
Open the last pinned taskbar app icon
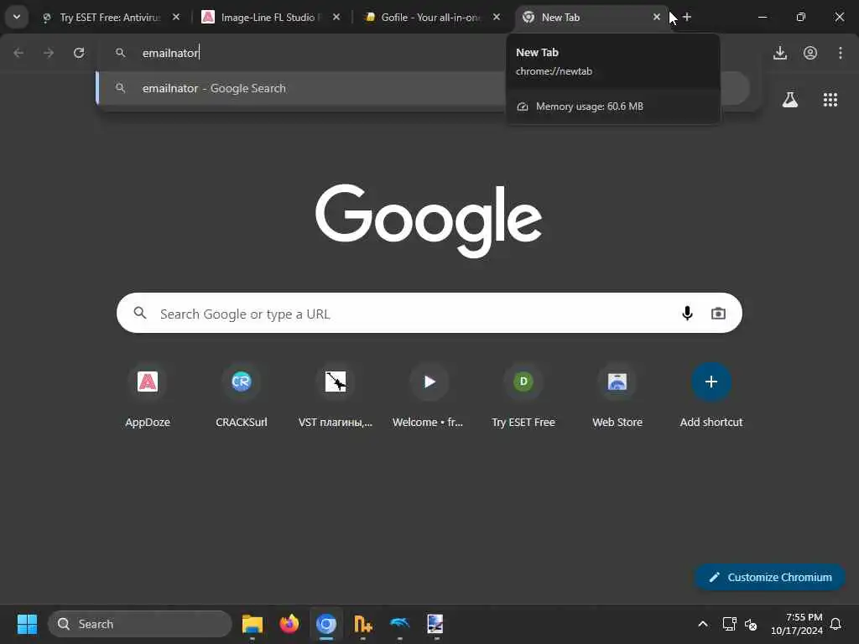(435, 624)
